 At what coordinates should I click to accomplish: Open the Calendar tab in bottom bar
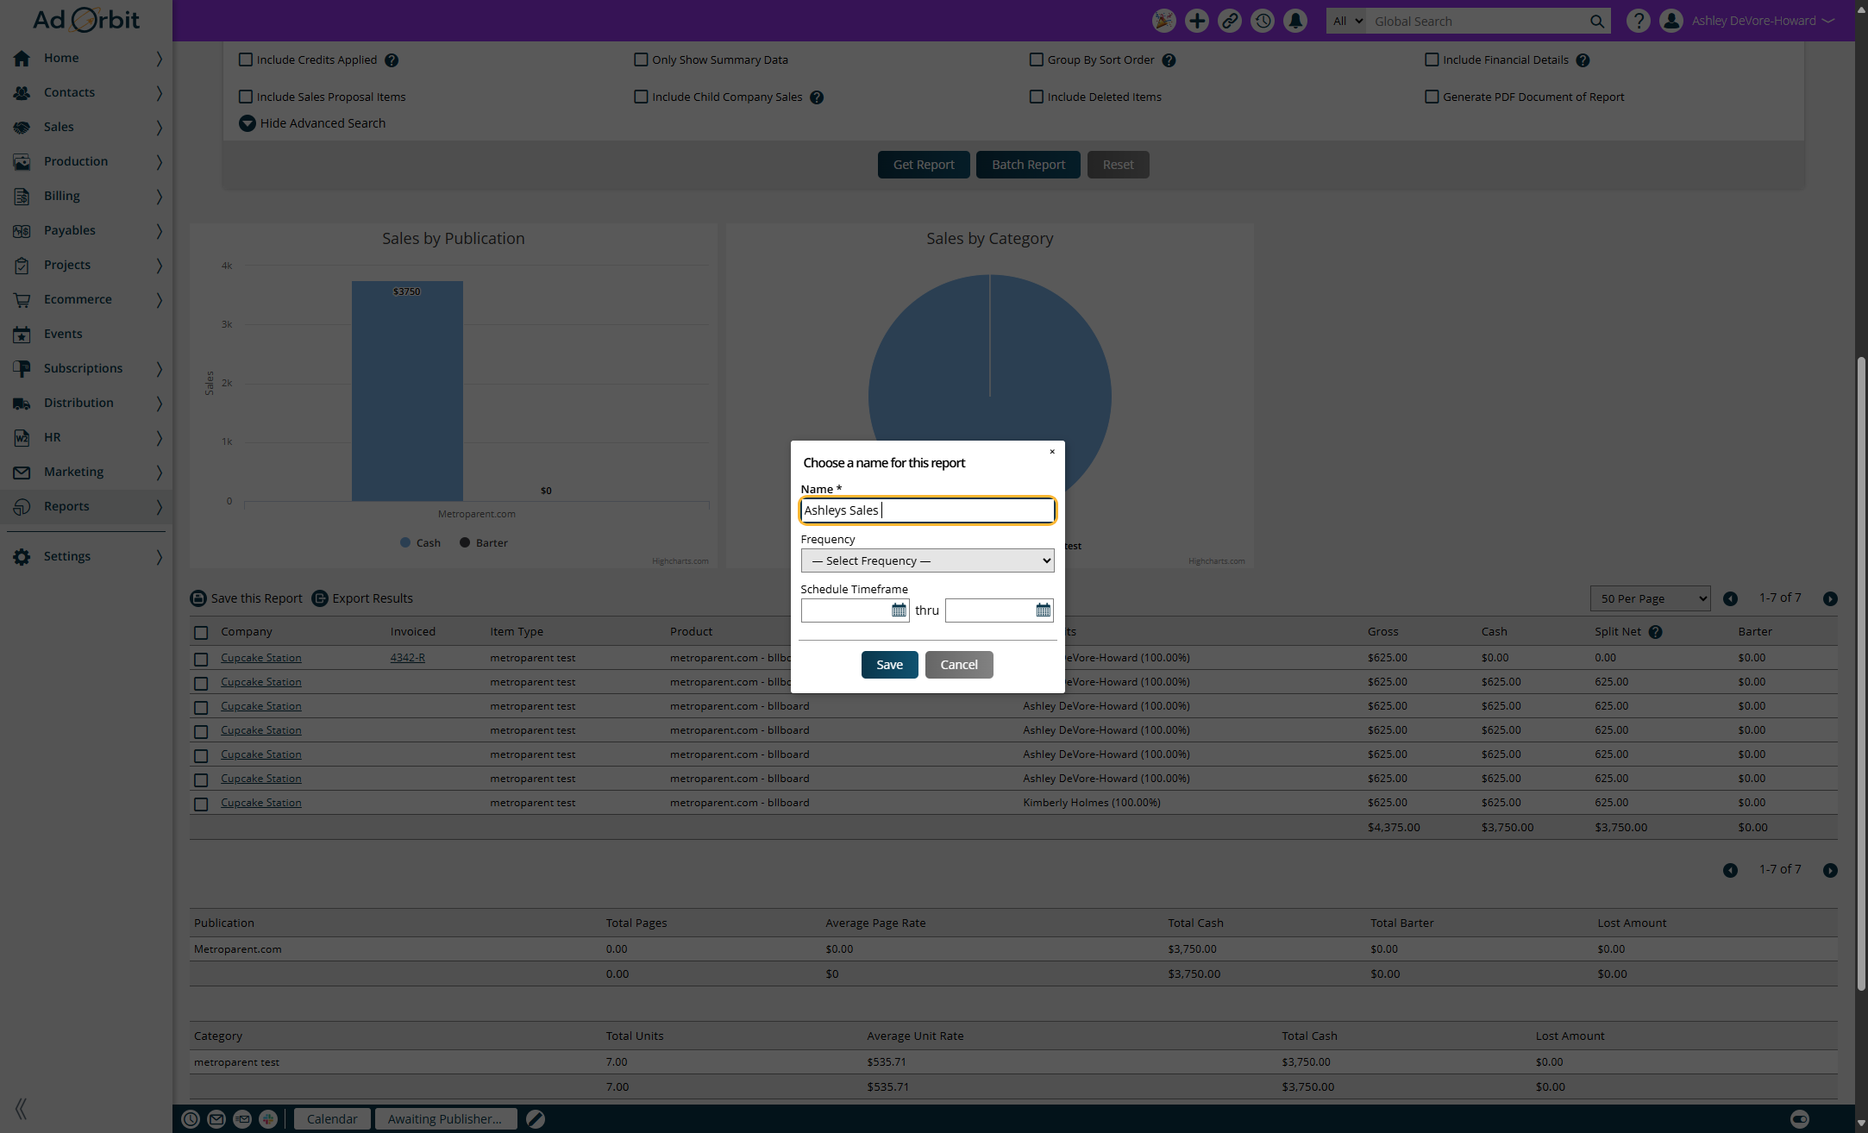pyautogui.click(x=332, y=1119)
